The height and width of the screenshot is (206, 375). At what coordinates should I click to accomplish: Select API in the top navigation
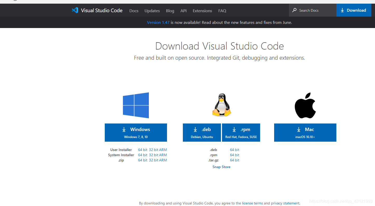click(184, 11)
